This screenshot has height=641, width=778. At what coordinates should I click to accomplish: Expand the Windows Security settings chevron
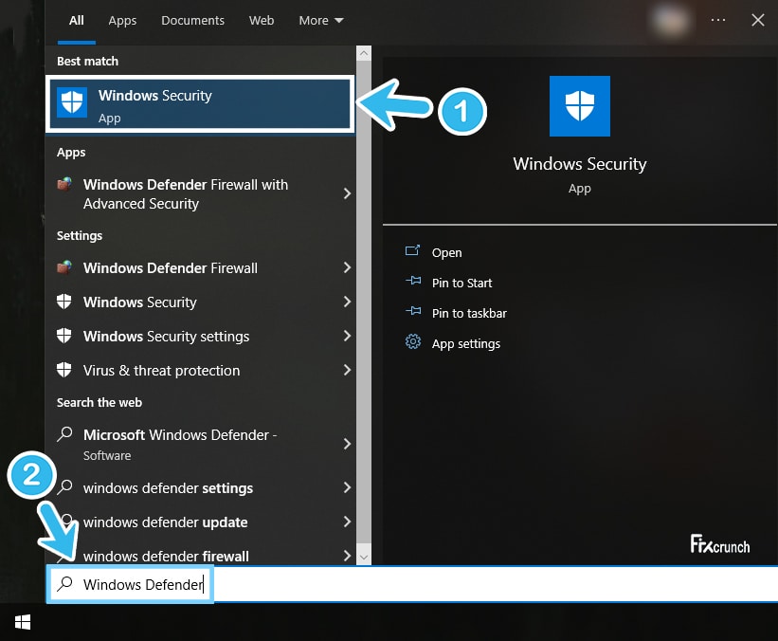click(348, 336)
